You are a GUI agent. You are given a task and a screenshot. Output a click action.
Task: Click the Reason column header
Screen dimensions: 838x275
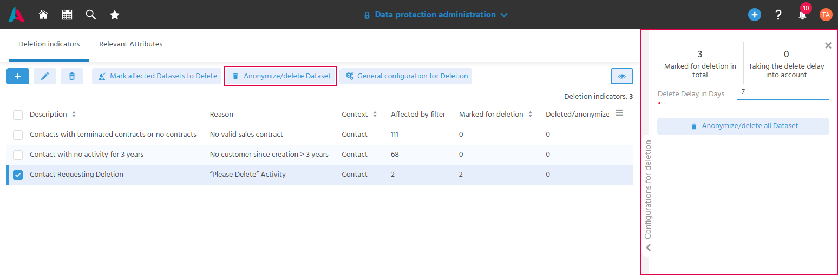(221, 115)
